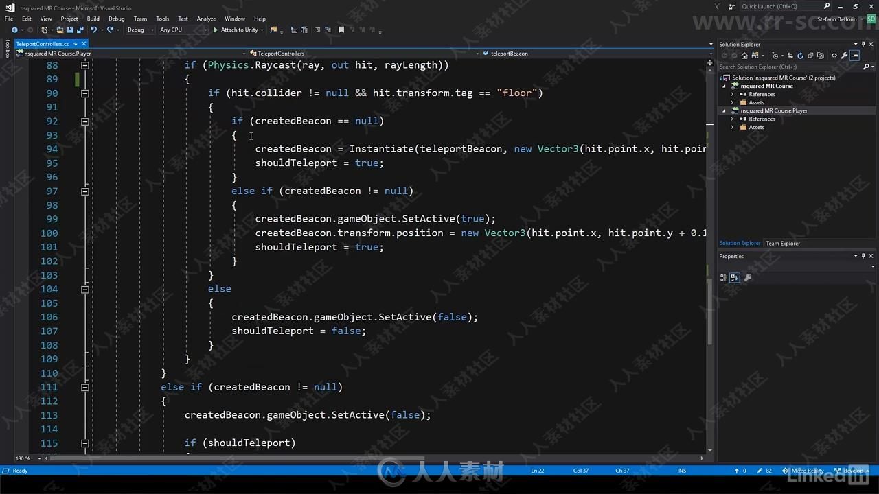Close the TeleportControllers.cs tab

(84, 44)
